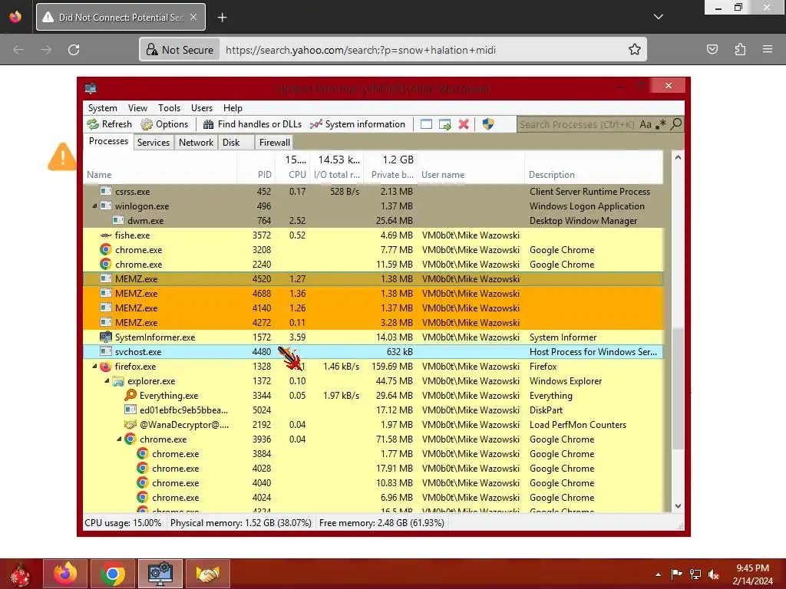Click Chrome icon for PID 2240

pos(105,264)
